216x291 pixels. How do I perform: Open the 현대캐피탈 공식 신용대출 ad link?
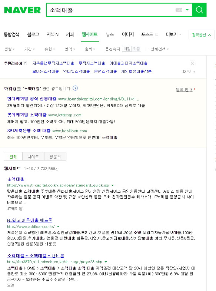click(x=32, y=99)
